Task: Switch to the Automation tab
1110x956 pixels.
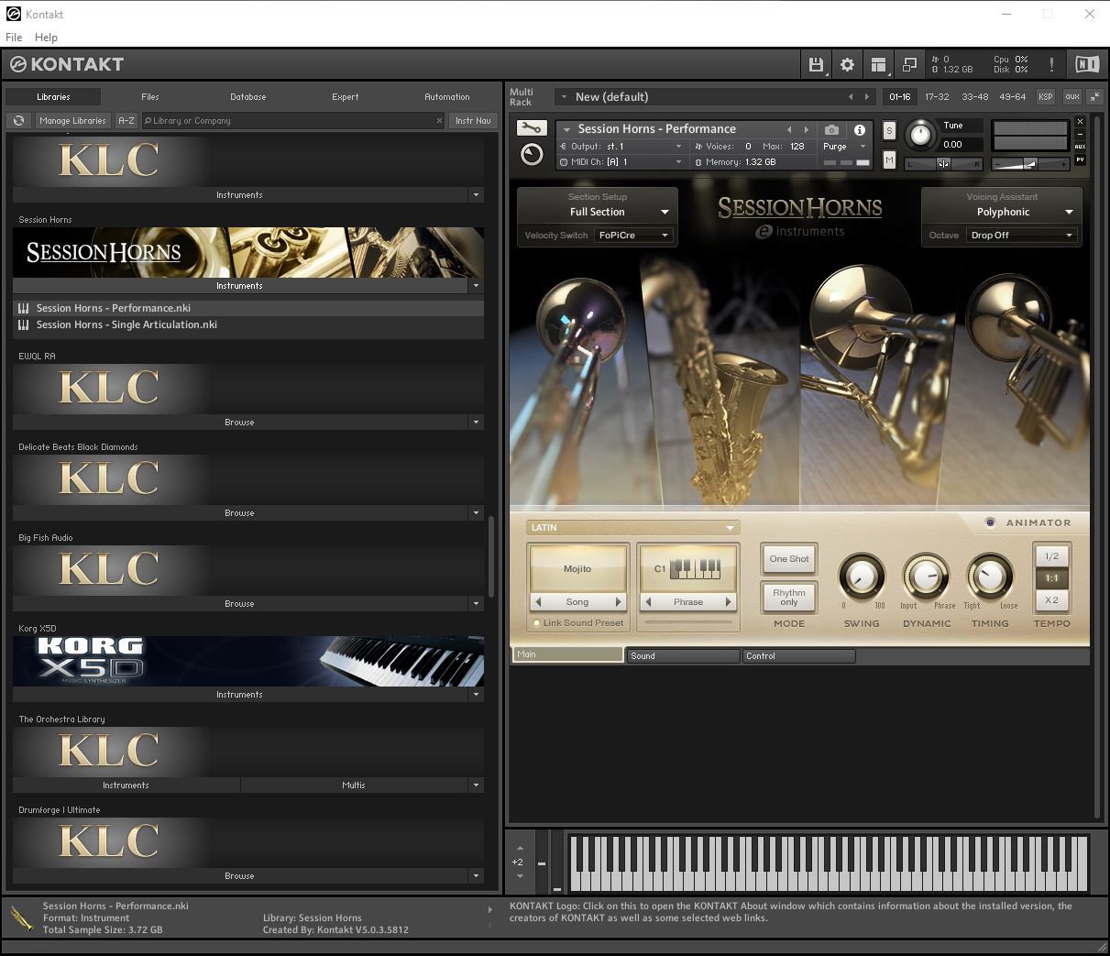Action: click(447, 96)
